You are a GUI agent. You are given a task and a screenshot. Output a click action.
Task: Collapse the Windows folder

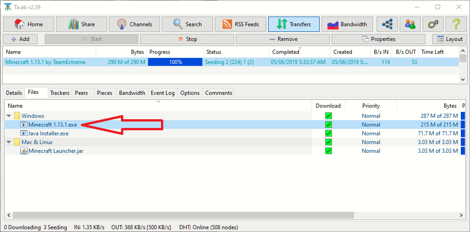pos(9,116)
